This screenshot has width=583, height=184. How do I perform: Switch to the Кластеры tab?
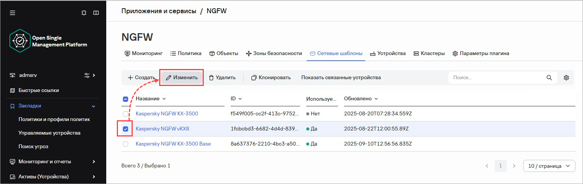pyautogui.click(x=429, y=54)
